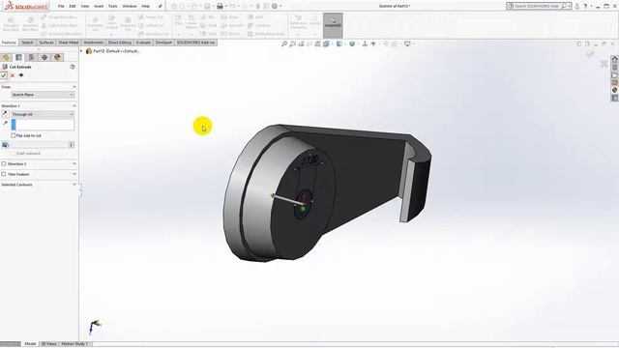Click the Previous View icon
Viewport: 619px width, 348px height.
[x=301, y=43]
